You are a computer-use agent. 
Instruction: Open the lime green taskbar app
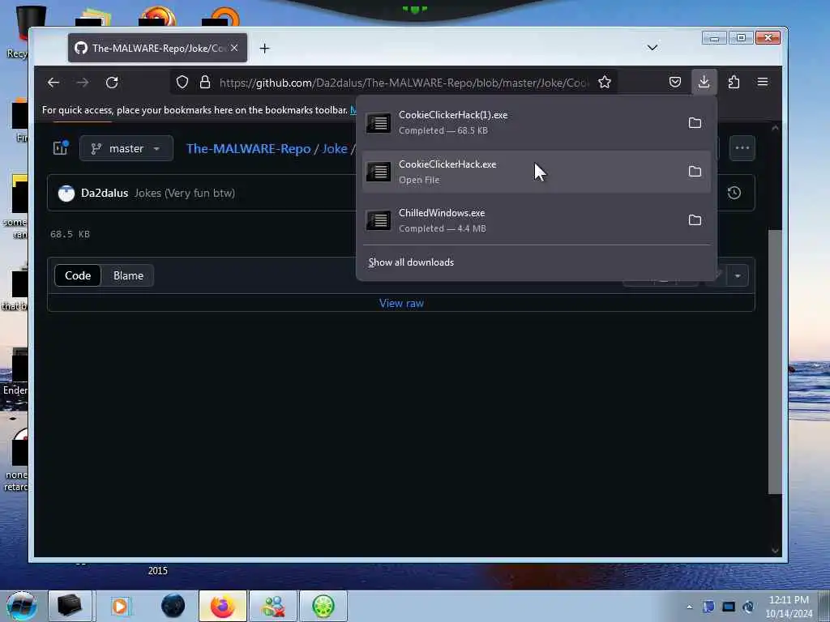323,606
